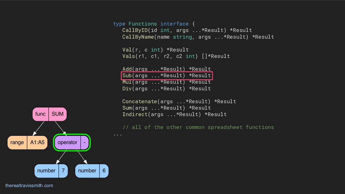345x194 pixels.
Task: Select the number 7 node
Action: [x=51, y=171]
